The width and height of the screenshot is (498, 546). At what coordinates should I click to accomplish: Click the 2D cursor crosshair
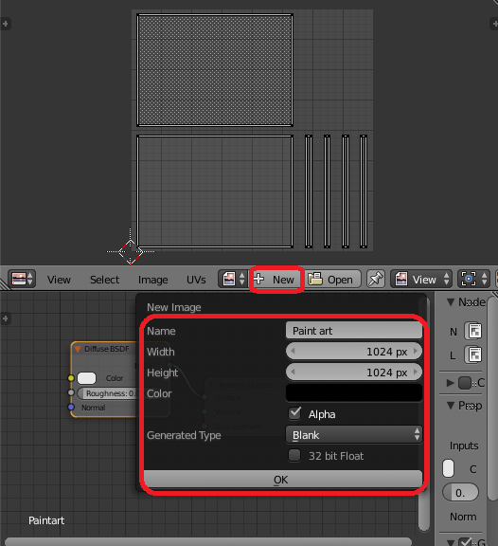(130, 251)
